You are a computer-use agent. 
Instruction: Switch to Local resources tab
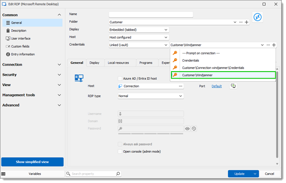coord(118,63)
